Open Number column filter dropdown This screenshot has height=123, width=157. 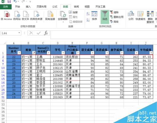(19, 53)
